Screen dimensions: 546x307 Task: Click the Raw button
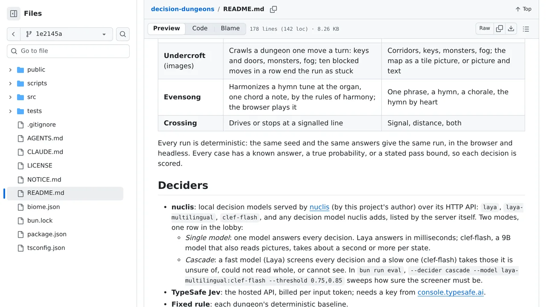[x=485, y=29]
